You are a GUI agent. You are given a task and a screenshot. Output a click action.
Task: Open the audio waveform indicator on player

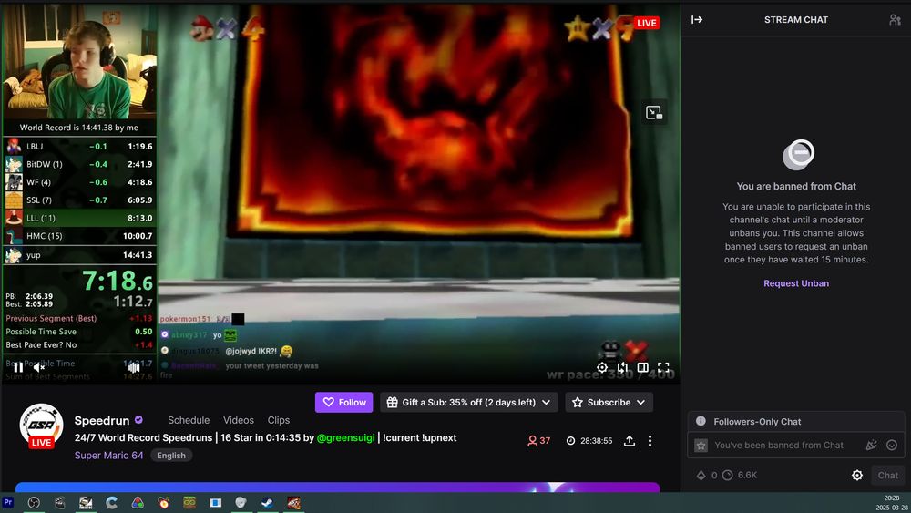[x=134, y=367]
